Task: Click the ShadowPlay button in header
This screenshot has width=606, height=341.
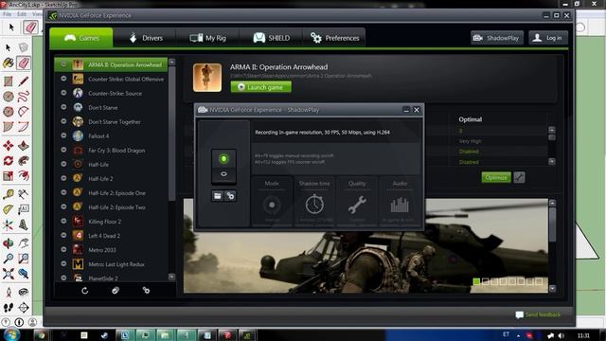Action: point(497,38)
